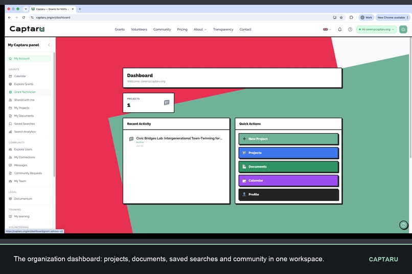Screen dimensions: 412x274
Task: Click the page vertical scrollbar on right
Action: pyautogui.click(x=410, y=97)
